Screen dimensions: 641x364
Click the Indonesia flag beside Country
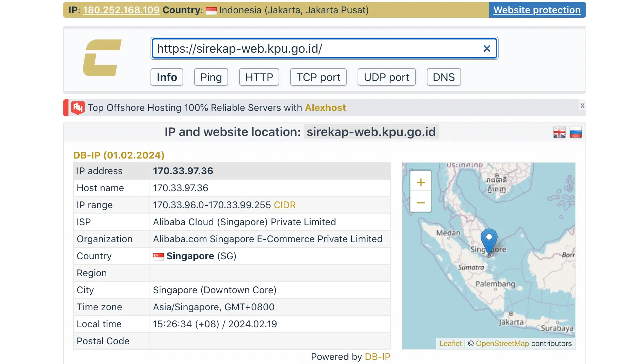pos(210,10)
